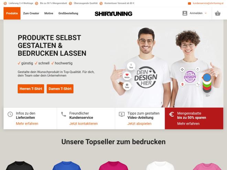
Task: Click the clock icon for Lieferzeiten
Action: [10, 114]
